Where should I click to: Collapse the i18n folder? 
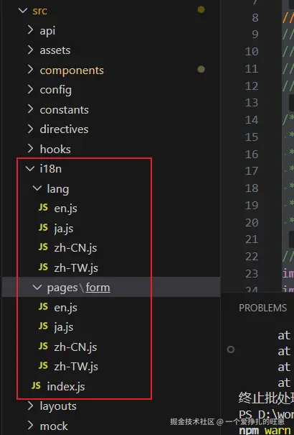coord(30,168)
